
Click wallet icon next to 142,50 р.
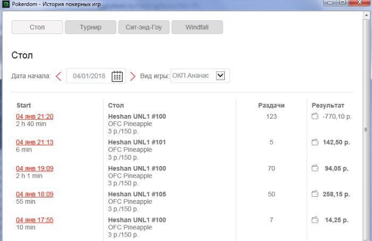[315, 142]
